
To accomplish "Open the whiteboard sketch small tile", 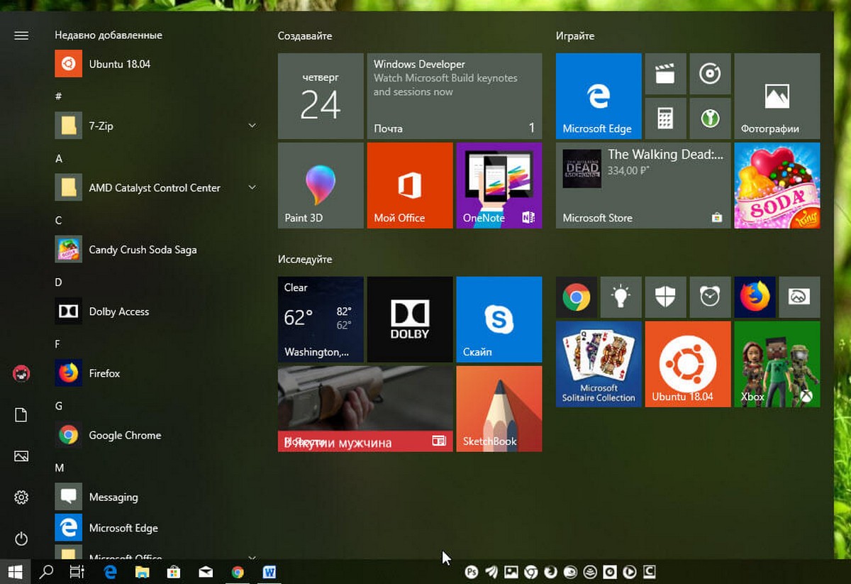I will [799, 297].
